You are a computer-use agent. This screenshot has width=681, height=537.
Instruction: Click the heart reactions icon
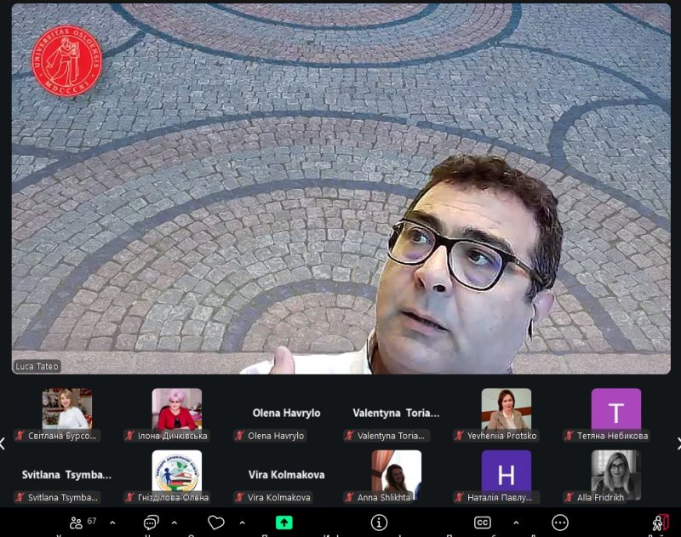pos(216,523)
